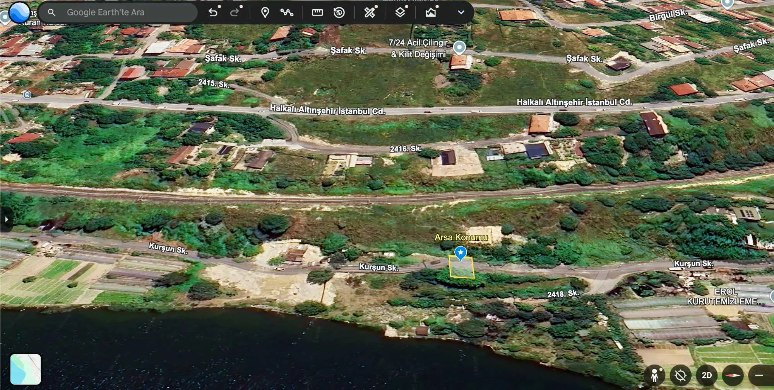Select the yellow parcel outline polygon
This screenshot has width=774, height=390.
461,267
